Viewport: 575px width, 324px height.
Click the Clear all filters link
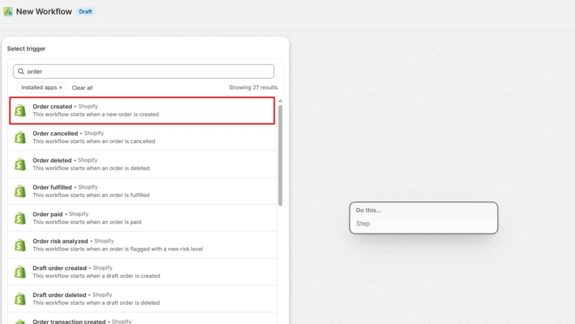[82, 88]
